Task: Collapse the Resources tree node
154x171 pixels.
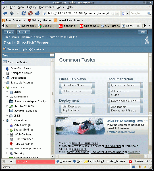Action: (4, 87)
